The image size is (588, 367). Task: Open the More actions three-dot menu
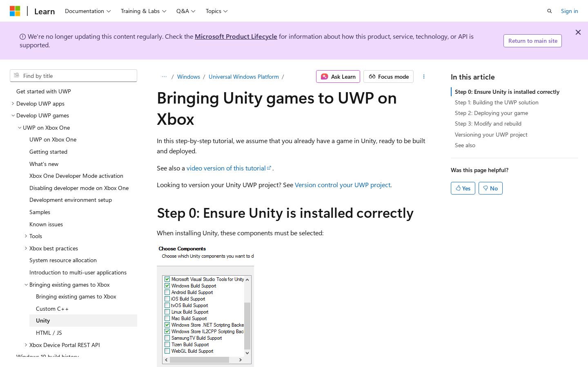click(424, 77)
